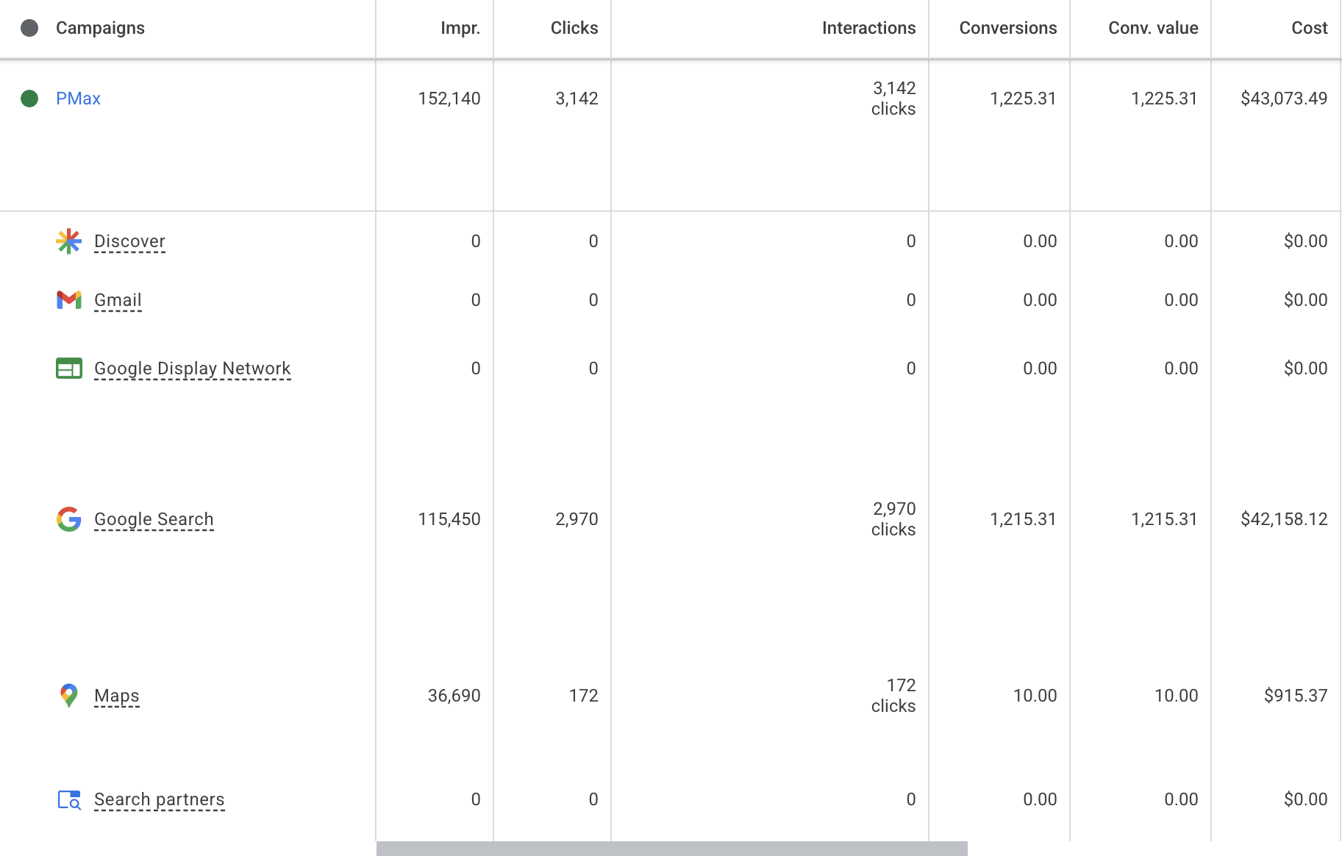Click the Google Search channel label

click(x=154, y=519)
